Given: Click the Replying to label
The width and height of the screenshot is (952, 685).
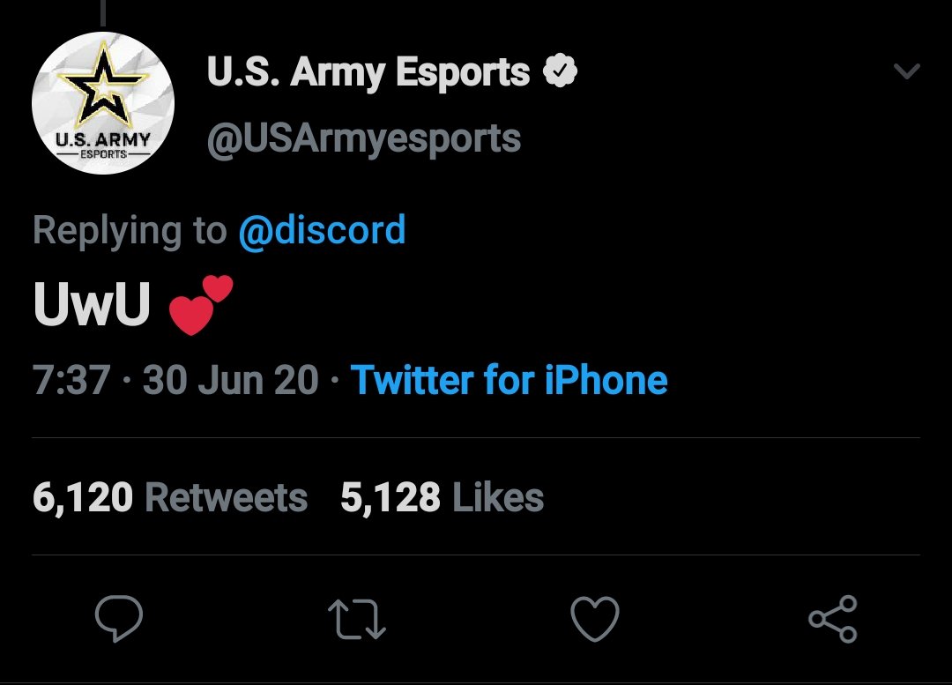Looking at the screenshot, I should coord(130,231).
